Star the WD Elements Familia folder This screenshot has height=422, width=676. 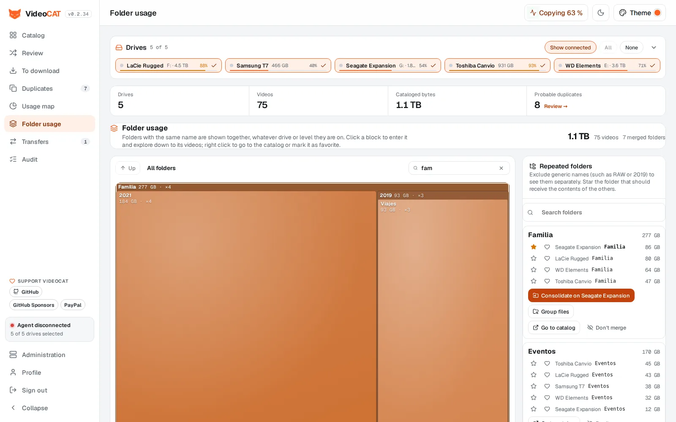(534, 270)
